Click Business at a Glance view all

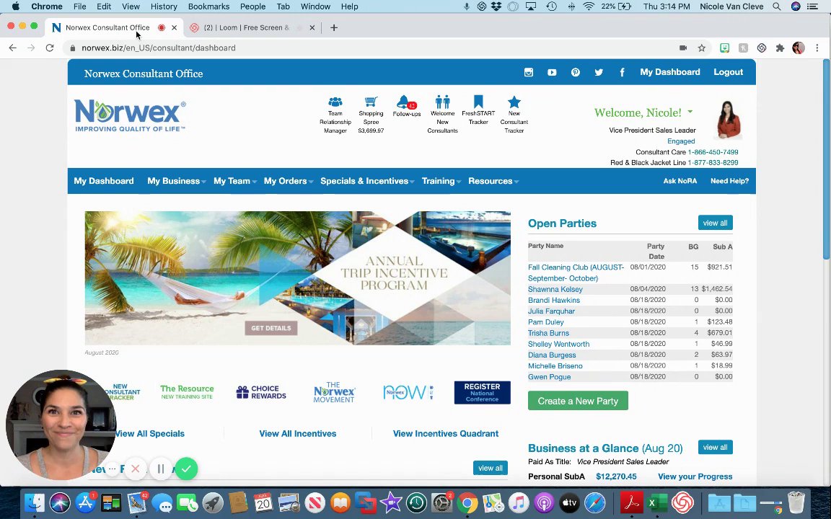[715, 448]
